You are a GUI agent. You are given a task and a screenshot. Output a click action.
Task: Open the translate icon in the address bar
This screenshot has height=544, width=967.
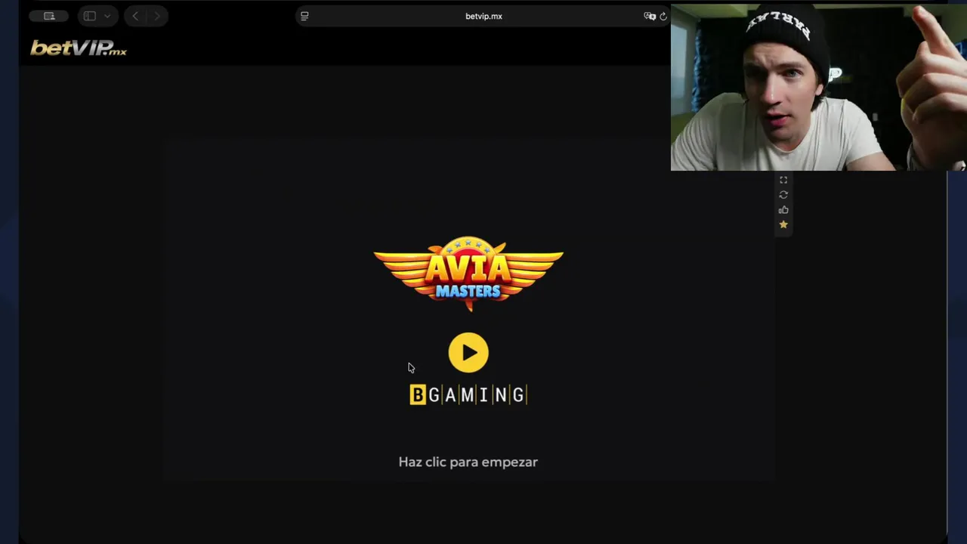tap(650, 16)
